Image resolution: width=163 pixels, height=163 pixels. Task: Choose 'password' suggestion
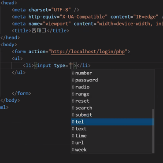[x=112, y=80]
